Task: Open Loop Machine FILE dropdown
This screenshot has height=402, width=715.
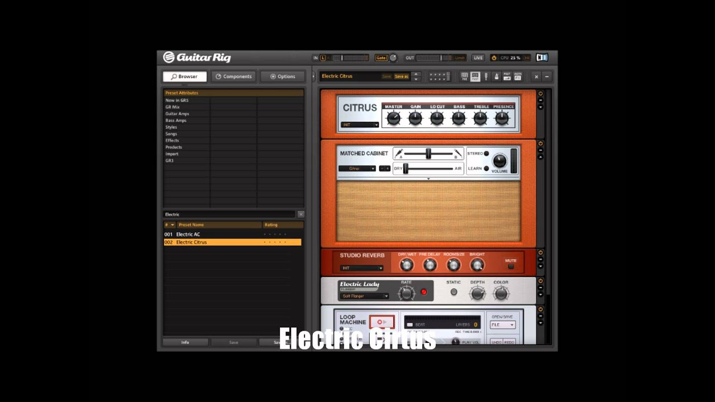Action: click(x=502, y=325)
